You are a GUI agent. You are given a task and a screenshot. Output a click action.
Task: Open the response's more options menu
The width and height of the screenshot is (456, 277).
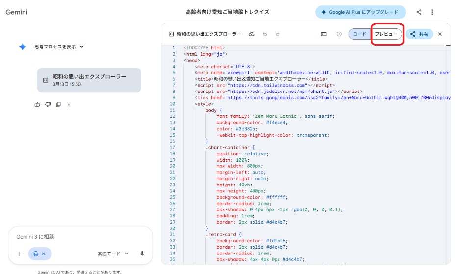[69, 104]
